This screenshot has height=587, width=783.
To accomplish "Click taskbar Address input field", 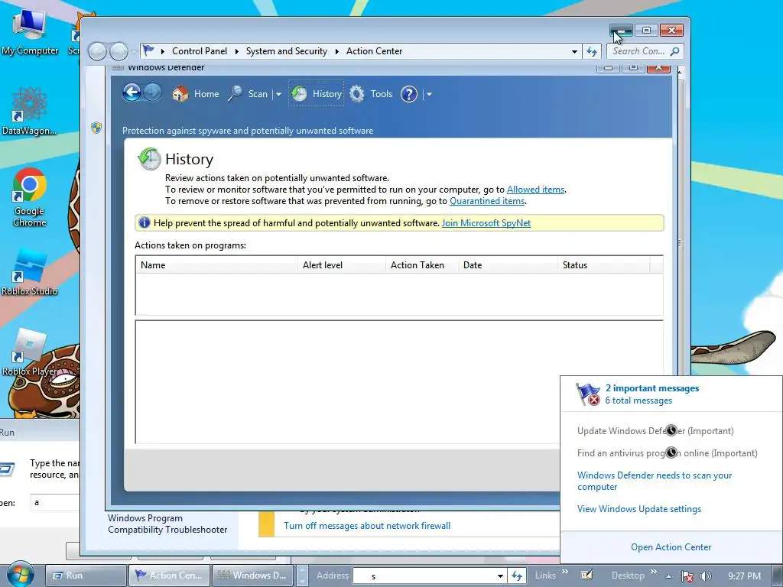I will pos(424,576).
